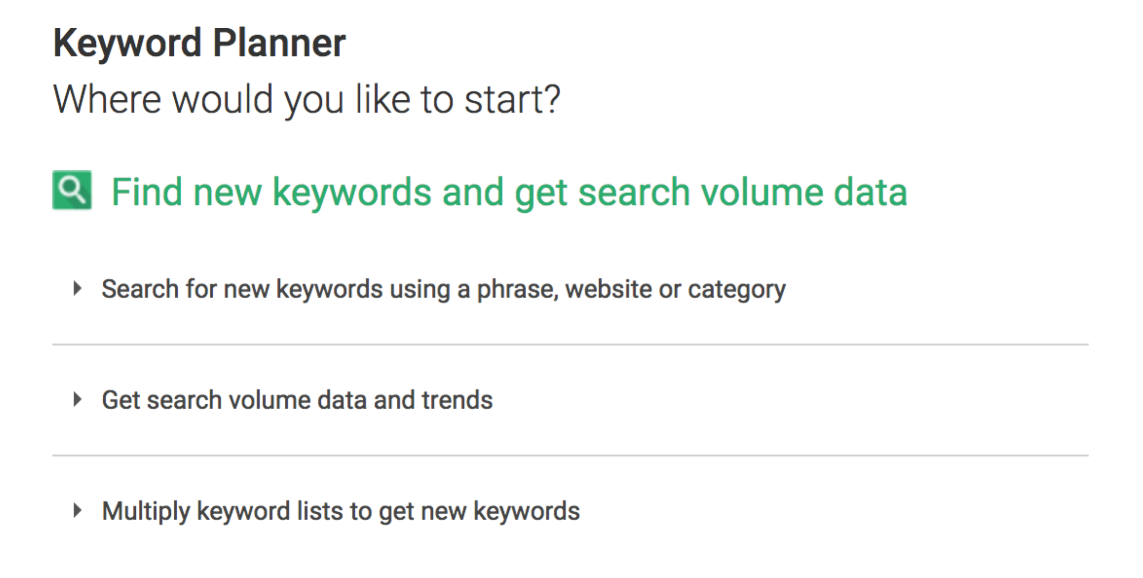1143x578 pixels.
Task: Open 'Search for new keywords using a phrase' option
Action: tap(443, 289)
